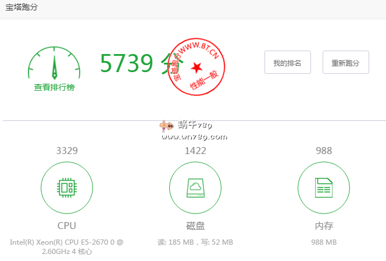
Task: Click the disk read 185 MB write text
Action: tap(195, 242)
